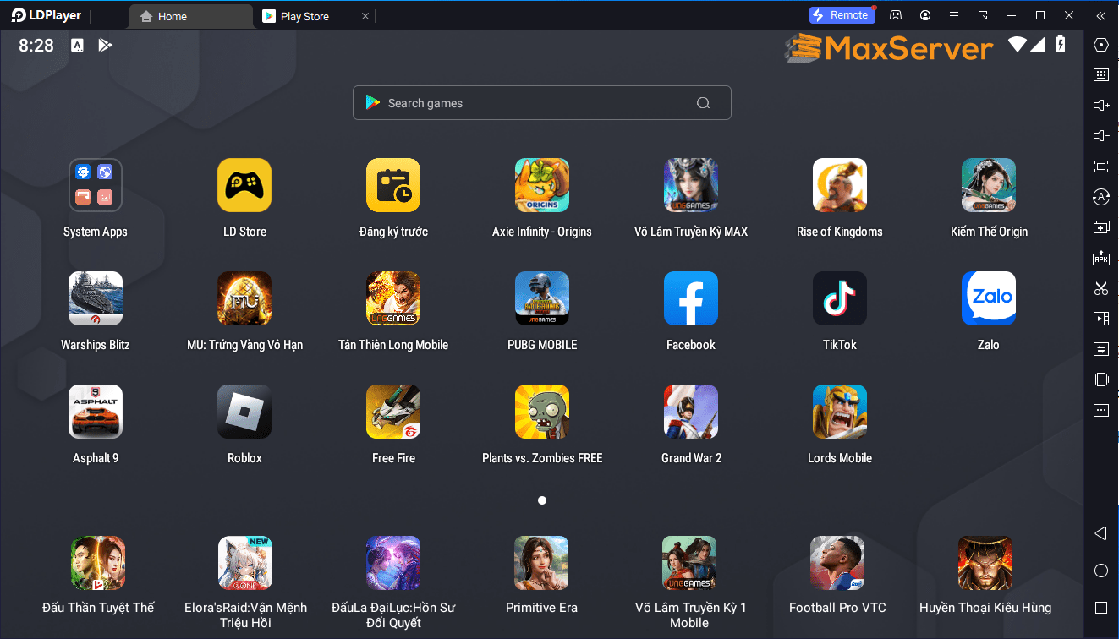This screenshot has width=1119, height=639.
Task: Launch TikTok from the home screen
Action: pyautogui.click(x=839, y=298)
